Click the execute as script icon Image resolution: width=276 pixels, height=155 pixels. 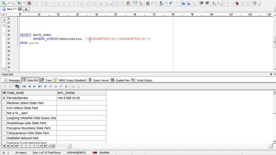(19, 3)
